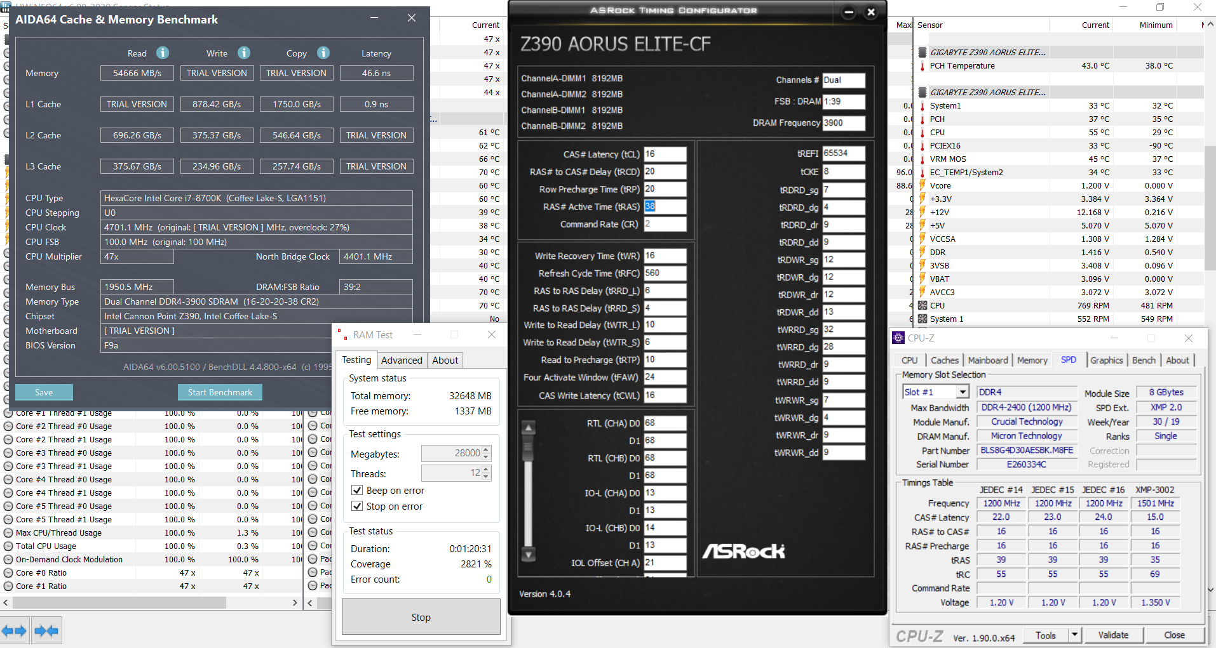This screenshot has height=648, width=1216.
Task: Click Start Benchmark in AIDA64
Action: tap(220, 392)
